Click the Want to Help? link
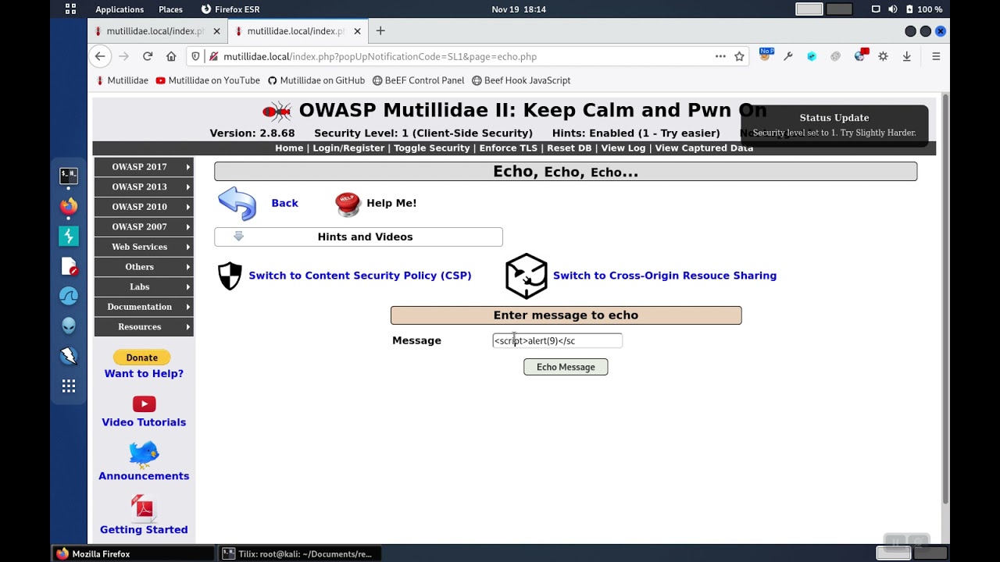 [x=144, y=374]
